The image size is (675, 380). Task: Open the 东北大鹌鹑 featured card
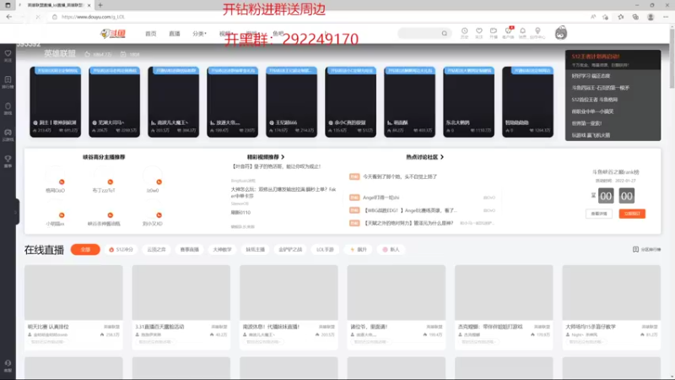click(469, 102)
